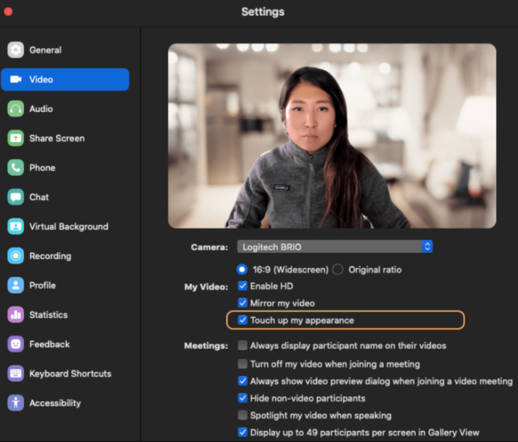Screen dimensions: 518x442
Task: Select 16:9 (Widescreen) radio button
Action: click(242, 269)
